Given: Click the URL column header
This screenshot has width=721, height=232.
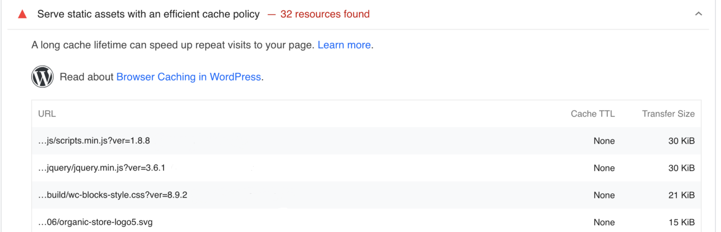Looking at the screenshot, I should (47, 114).
